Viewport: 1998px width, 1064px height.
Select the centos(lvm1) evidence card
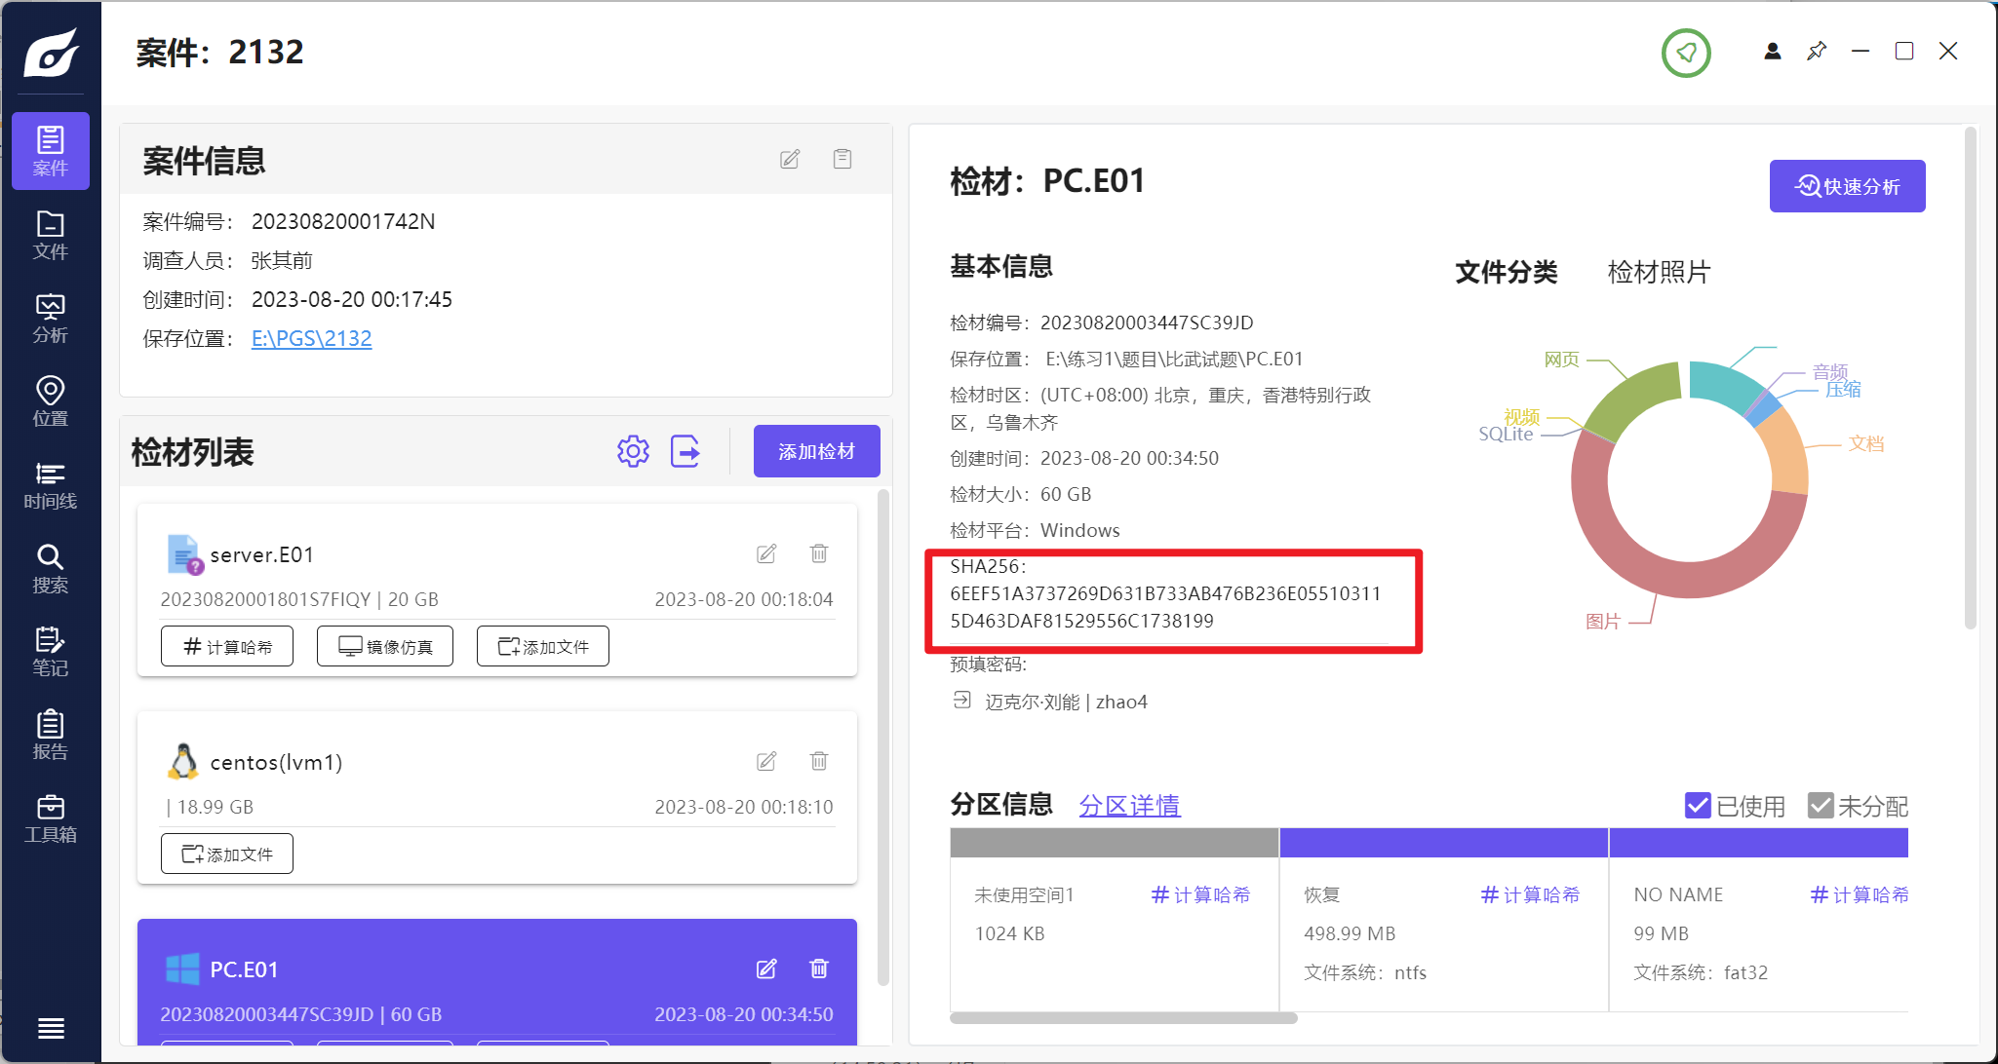pos(497,797)
